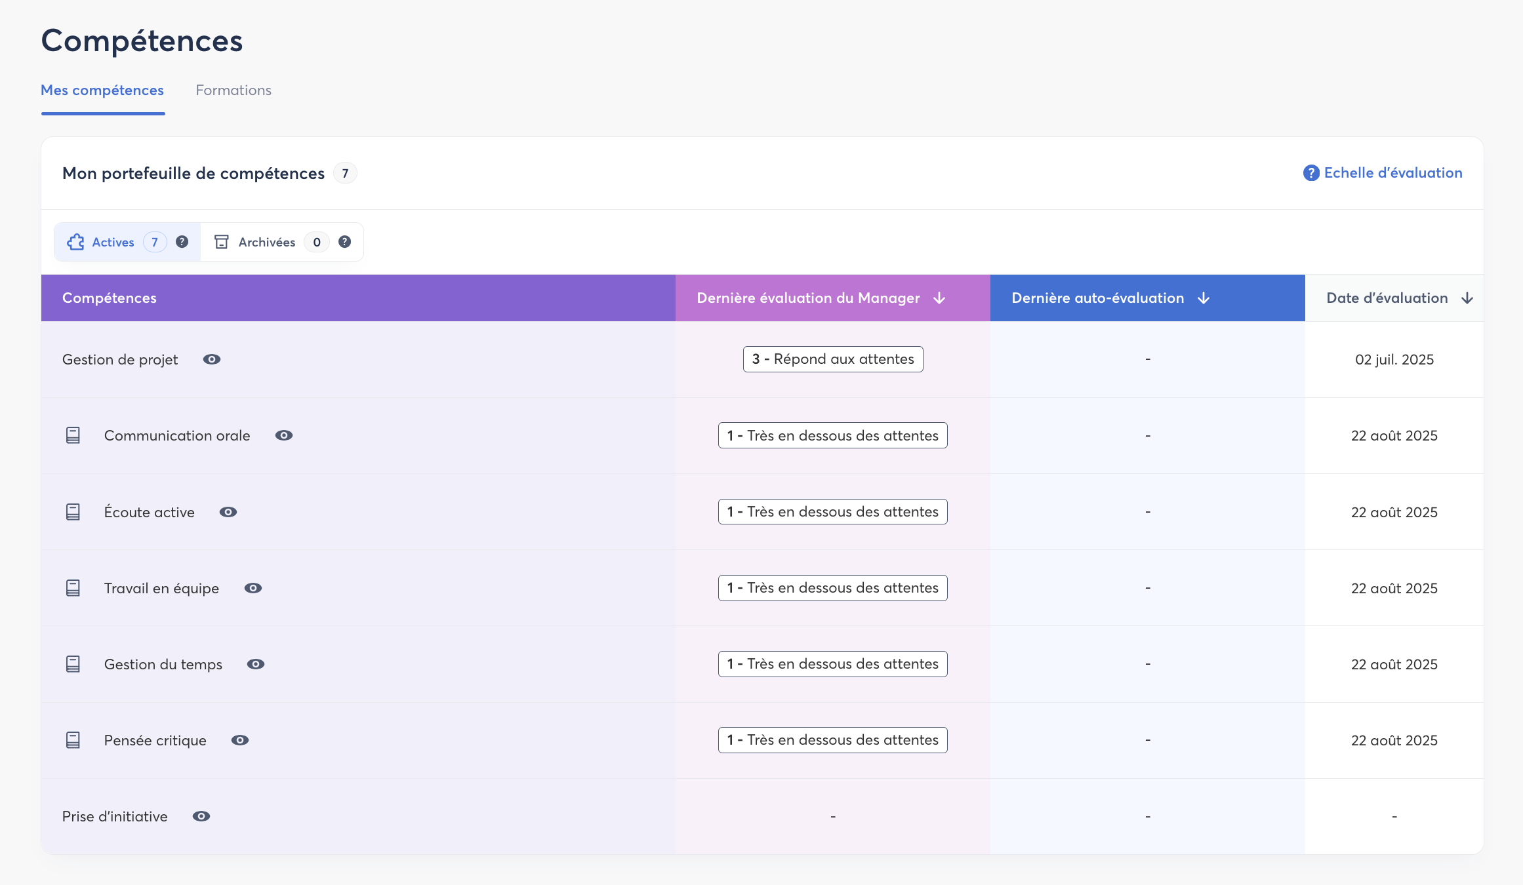This screenshot has width=1523, height=885.
Task: Click the question mark icon by Echelle d'évaluation
Action: (1310, 173)
